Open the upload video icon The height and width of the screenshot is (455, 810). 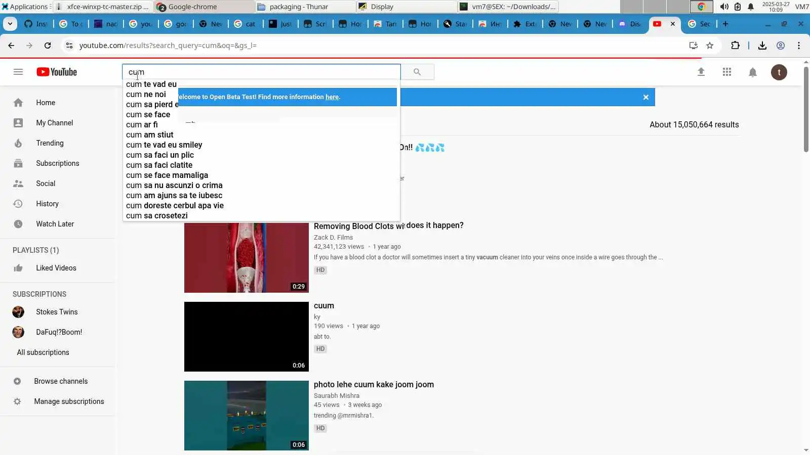(701, 72)
